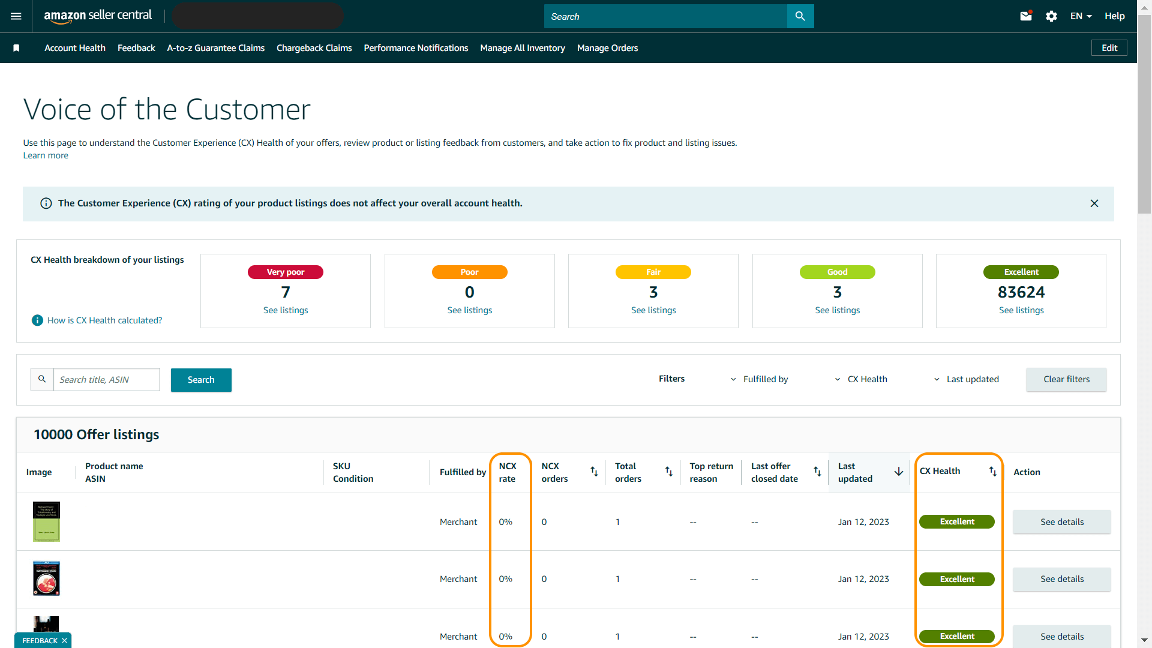This screenshot has height=648, width=1152.
Task: Toggle sorting on the Total orders column
Action: click(668, 472)
